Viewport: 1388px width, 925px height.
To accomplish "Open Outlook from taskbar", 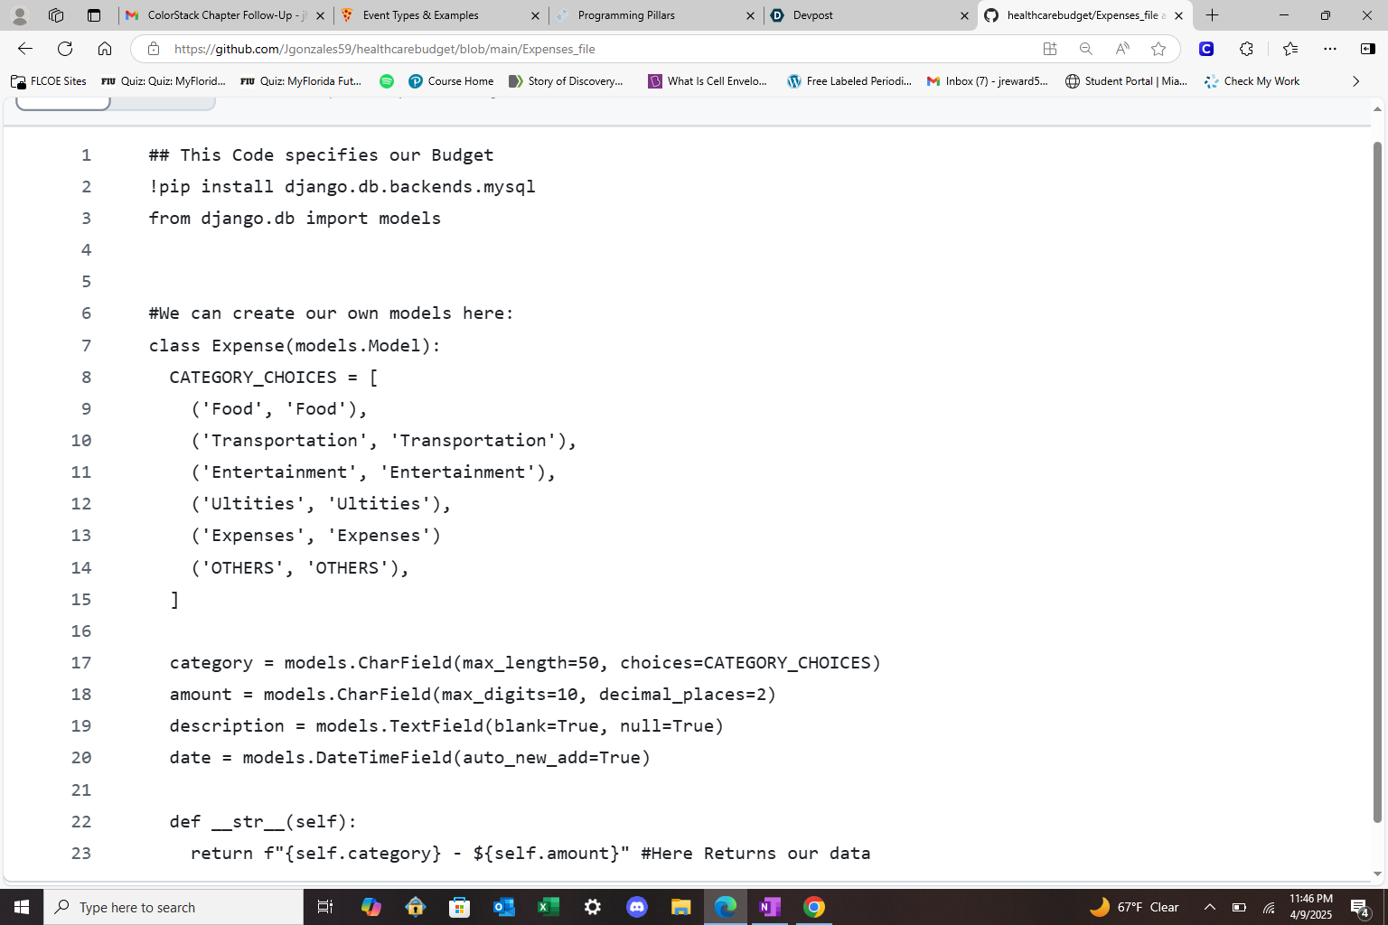I will point(503,907).
